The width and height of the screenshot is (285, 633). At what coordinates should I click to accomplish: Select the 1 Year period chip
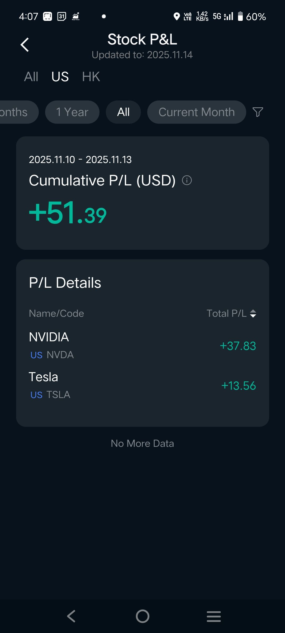72,112
